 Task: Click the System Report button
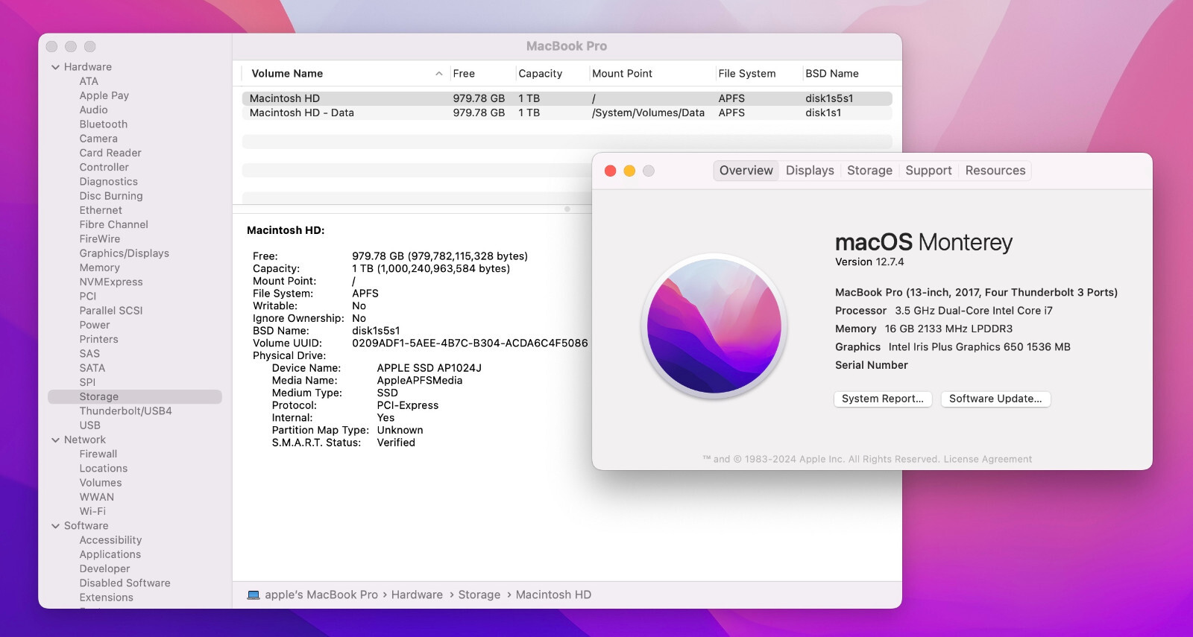tap(883, 399)
